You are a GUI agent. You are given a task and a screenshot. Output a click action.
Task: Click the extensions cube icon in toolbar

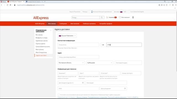[173, 5]
